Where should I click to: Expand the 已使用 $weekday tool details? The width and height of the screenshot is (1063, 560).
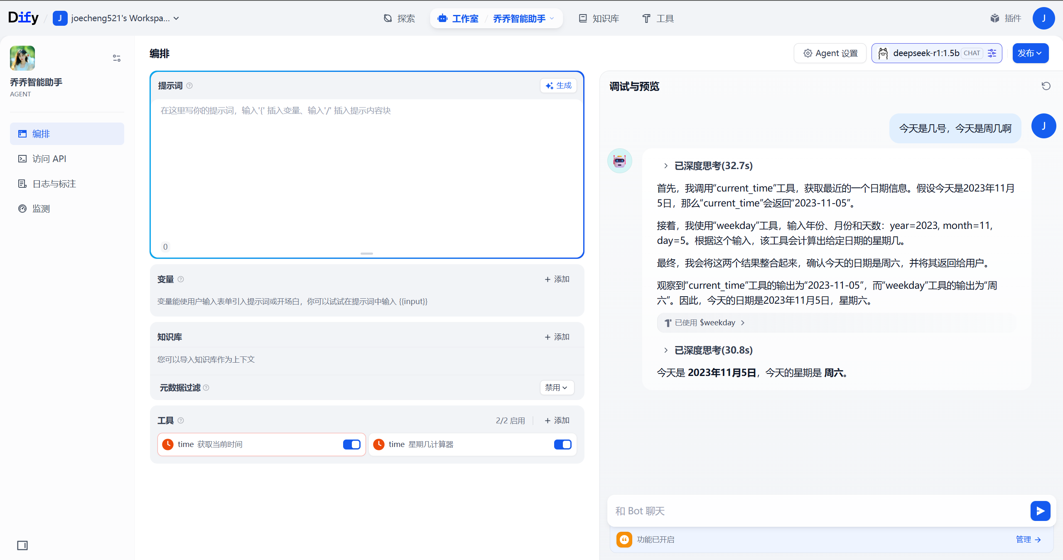pyautogui.click(x=705, y=323)
